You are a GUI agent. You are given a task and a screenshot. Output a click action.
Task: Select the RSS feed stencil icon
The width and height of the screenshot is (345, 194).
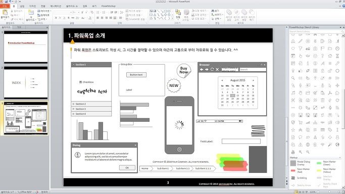(337, 108)
